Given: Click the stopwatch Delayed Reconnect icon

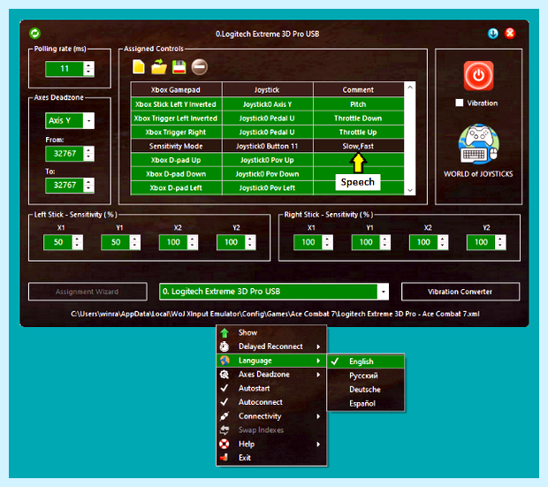Looking at the screenshot, I should (x=225, y=346).
